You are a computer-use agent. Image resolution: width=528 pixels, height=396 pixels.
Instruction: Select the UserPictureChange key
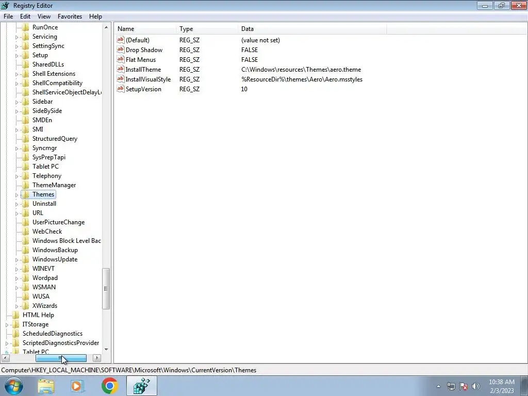(58, 222)
